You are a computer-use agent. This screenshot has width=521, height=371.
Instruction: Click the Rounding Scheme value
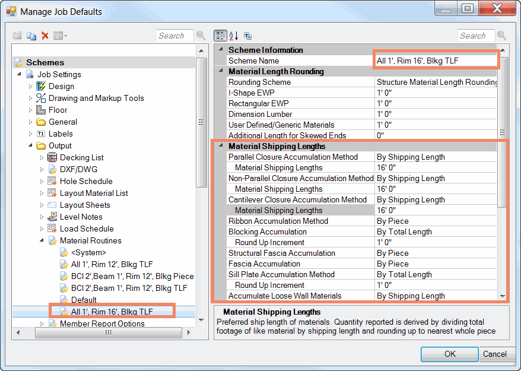point(436,82)
